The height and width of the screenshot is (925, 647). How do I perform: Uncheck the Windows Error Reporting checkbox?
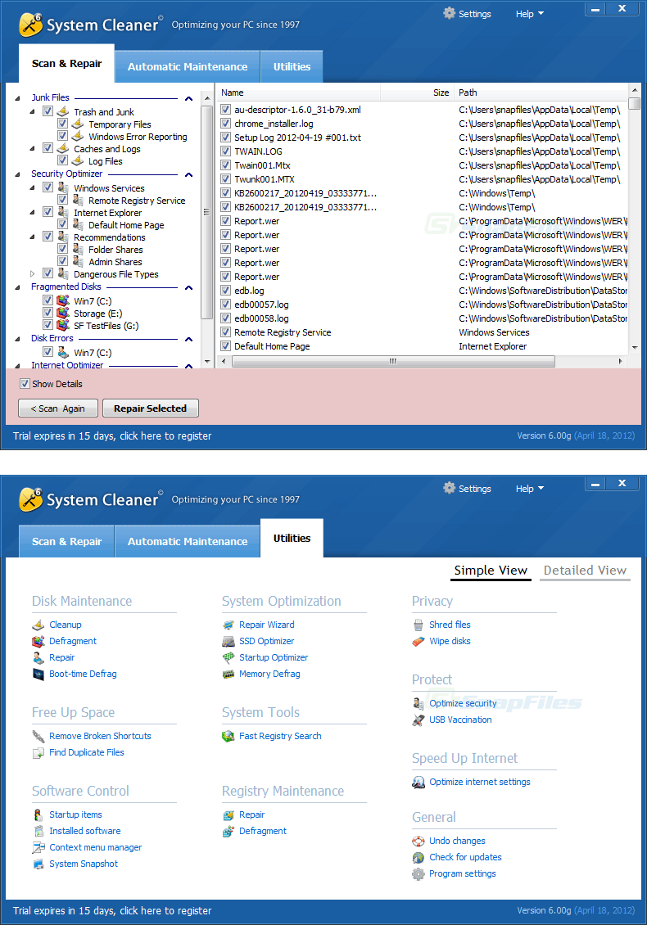coord(62,136)
